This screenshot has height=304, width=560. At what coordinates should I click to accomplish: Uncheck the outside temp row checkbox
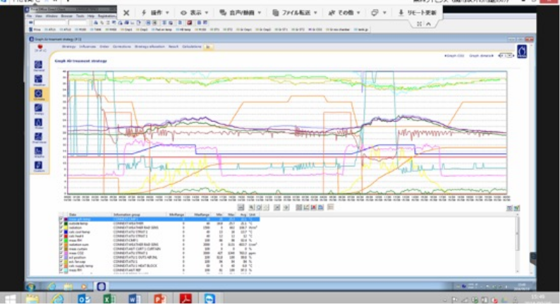coord(61,224)
